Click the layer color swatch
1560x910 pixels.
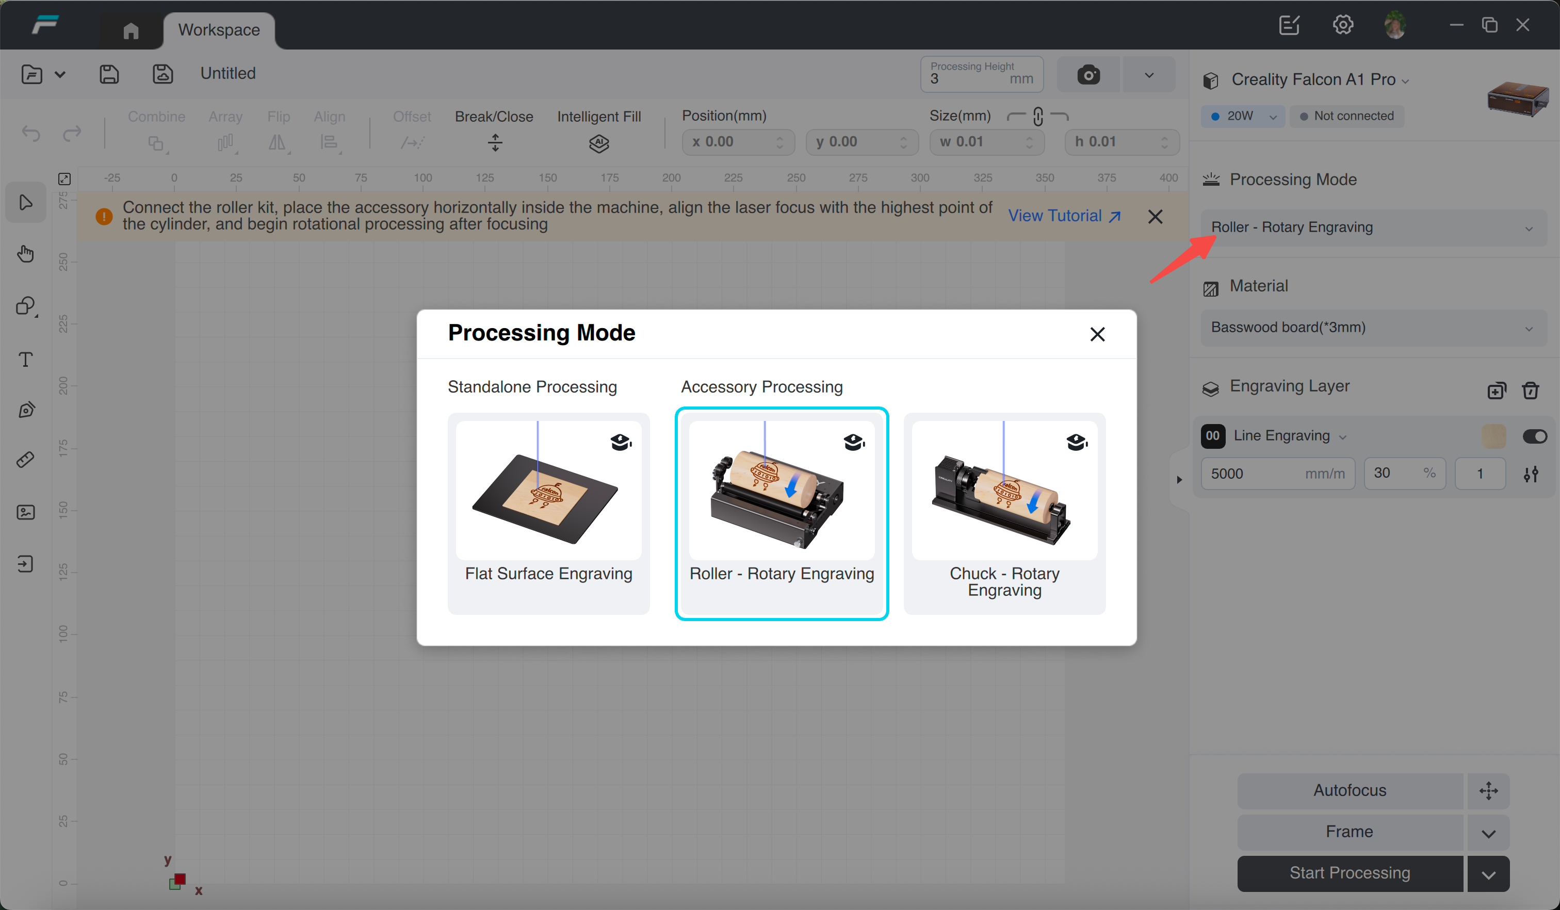click(1493, 436)
